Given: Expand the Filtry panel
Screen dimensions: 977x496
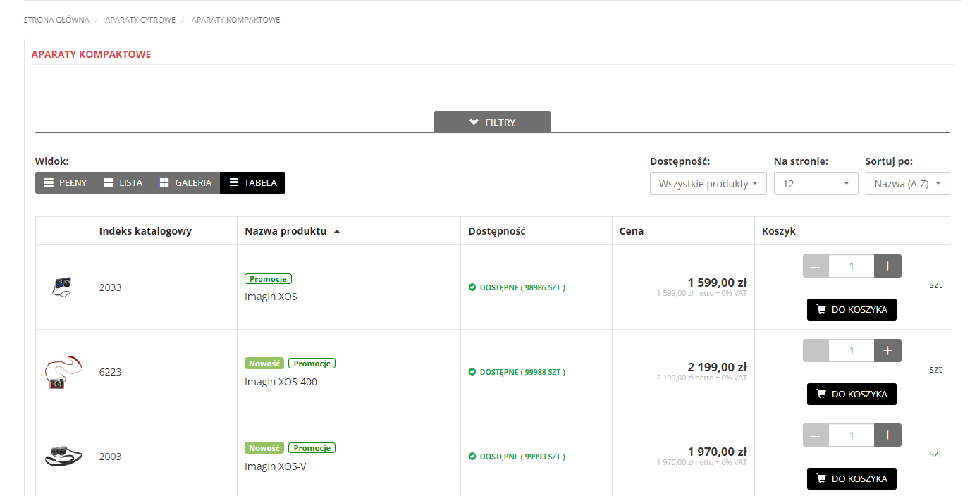Looking at the screenshot, I should pos(492,122).
